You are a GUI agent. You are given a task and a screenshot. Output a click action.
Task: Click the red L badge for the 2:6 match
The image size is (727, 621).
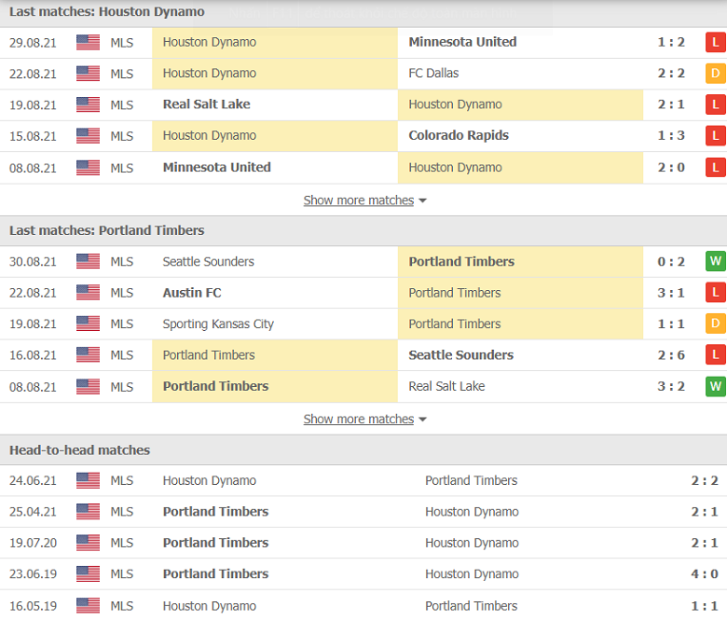[x=715, y=355]
